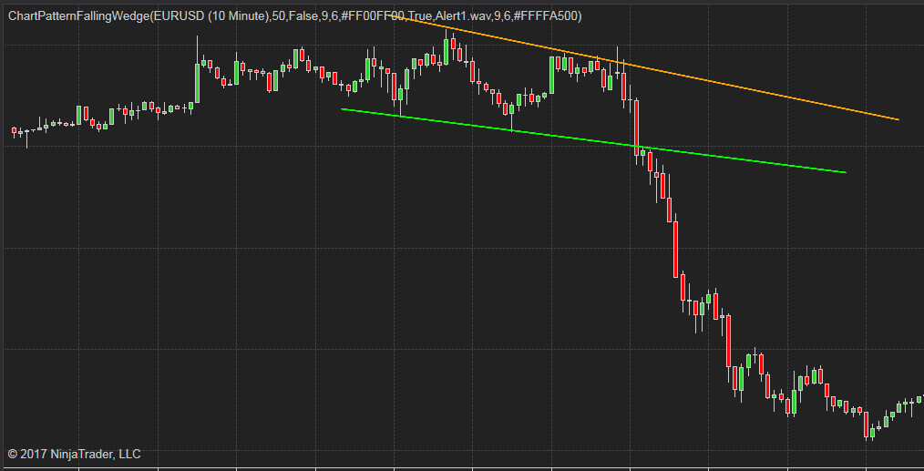Click the tall green candle before the final drop
This screenshot has width=924, height=471.
551,75
